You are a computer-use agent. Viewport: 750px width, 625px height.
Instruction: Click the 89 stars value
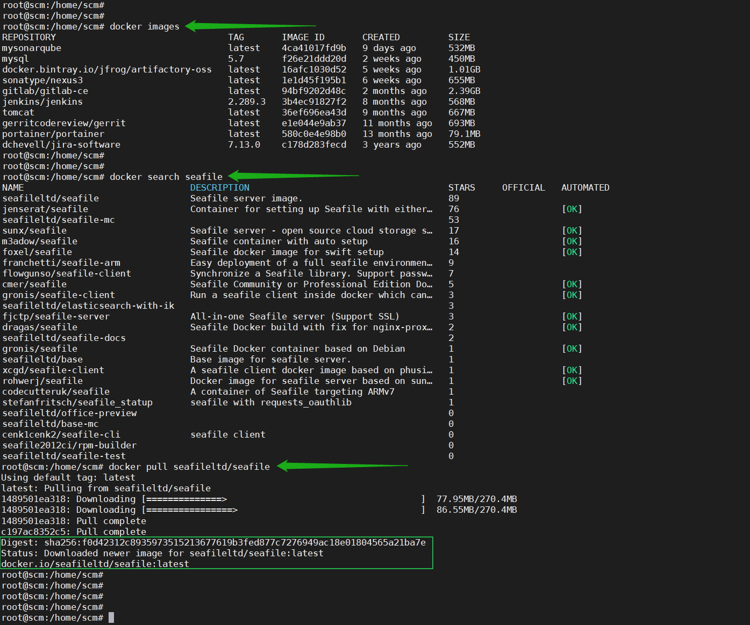(x=454, y=198)
